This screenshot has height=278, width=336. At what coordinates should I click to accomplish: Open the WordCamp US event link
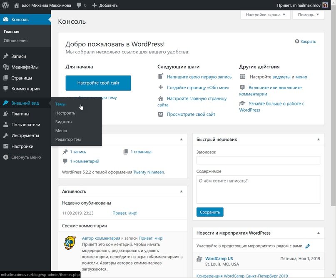pyautogui.click(x=219, y=258)
